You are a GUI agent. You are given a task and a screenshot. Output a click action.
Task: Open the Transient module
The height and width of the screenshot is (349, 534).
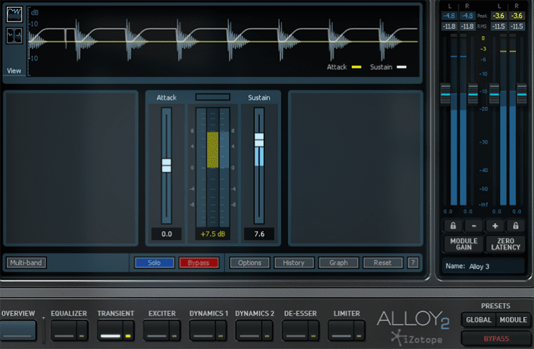point(111,330)
